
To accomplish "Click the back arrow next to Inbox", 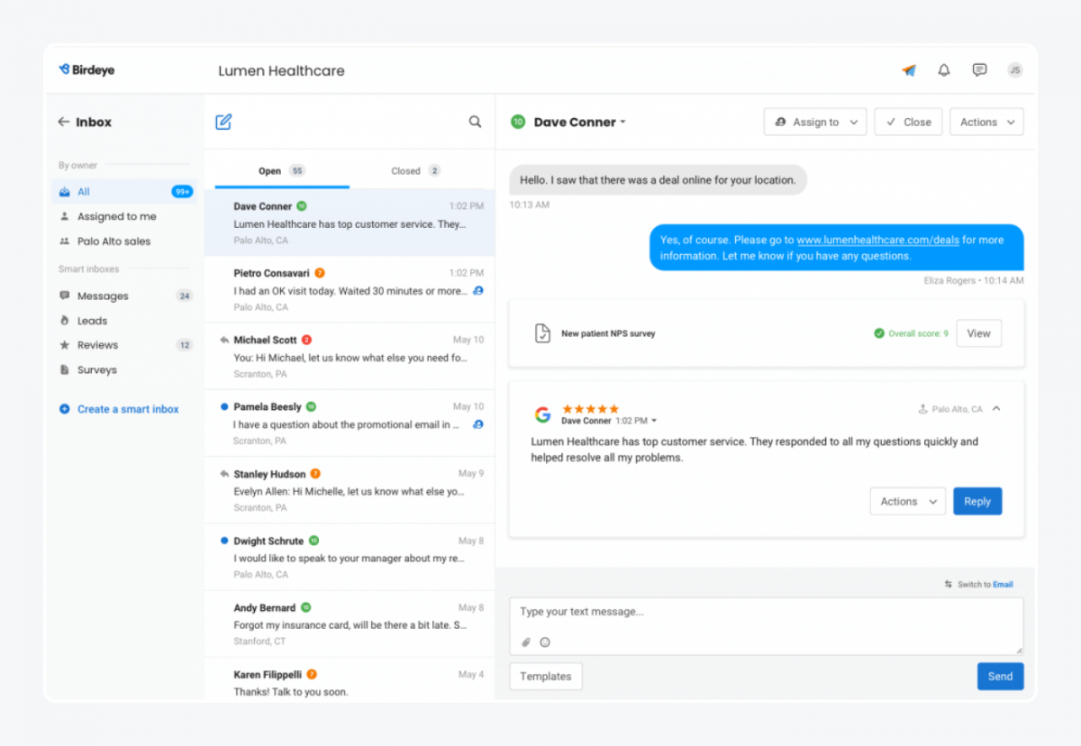I will point(64,122).
